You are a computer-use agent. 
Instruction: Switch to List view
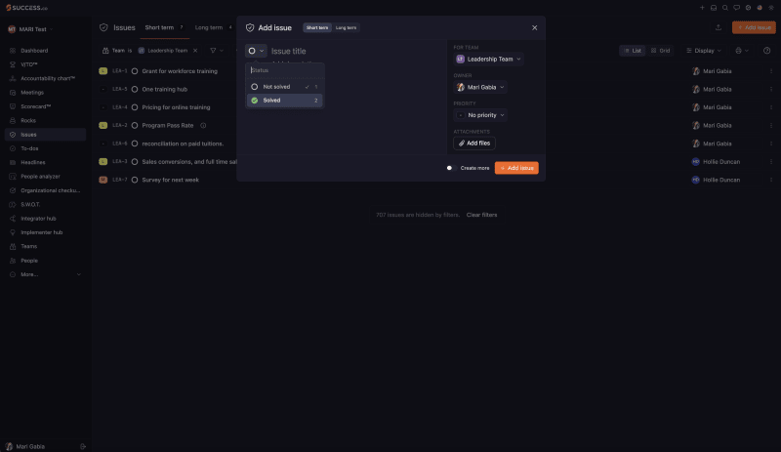click(633, 51)
